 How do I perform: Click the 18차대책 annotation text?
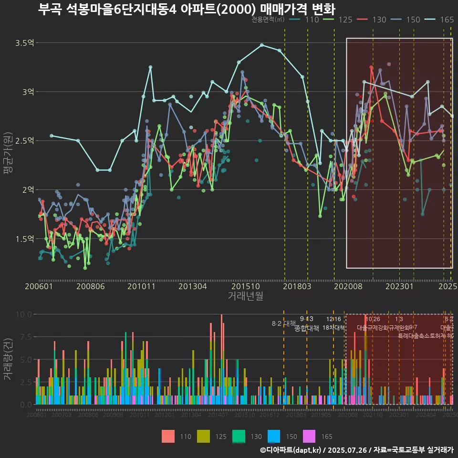[333, 328]
